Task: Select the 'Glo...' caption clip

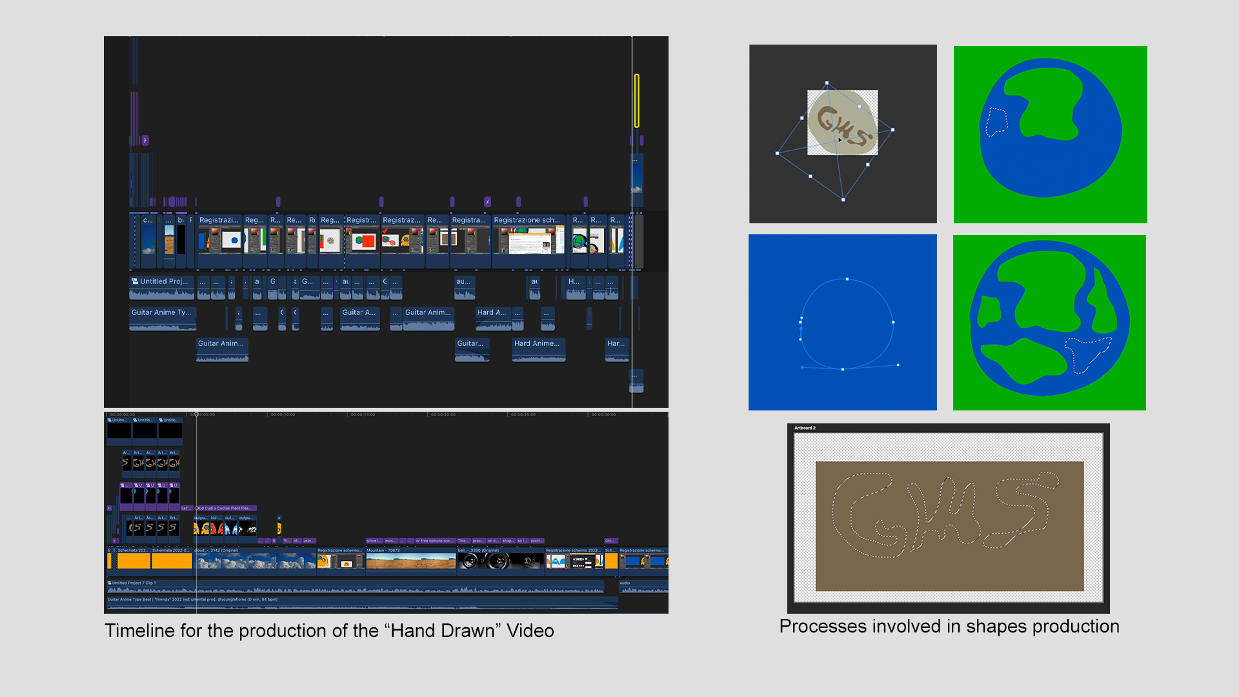Action: pos(610,541)
